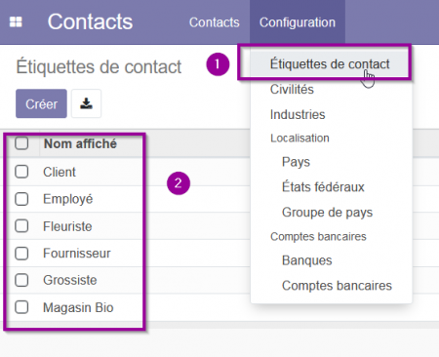Toggle the select-all checkbox in header
439x357 pixels.
21,143
